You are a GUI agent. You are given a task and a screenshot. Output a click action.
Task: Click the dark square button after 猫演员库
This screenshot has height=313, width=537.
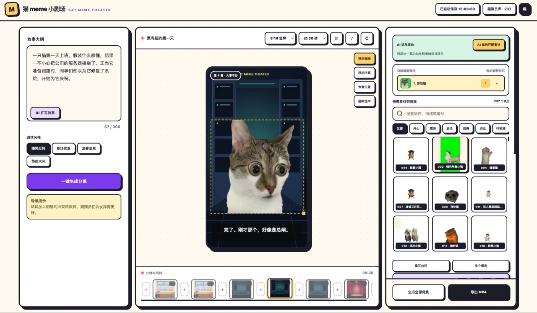pyautogui.click(x=525, y=9)
